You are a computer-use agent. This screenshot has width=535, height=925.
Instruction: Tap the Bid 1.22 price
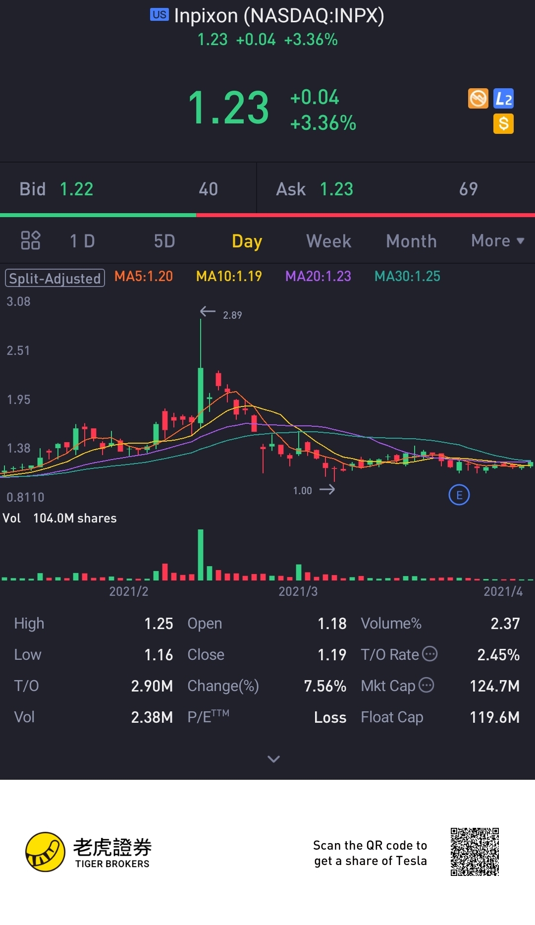point(76,189)
